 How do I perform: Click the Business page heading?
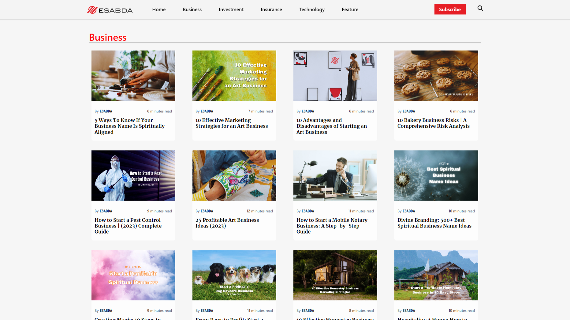pyautogui.click(x=108, y=37)
